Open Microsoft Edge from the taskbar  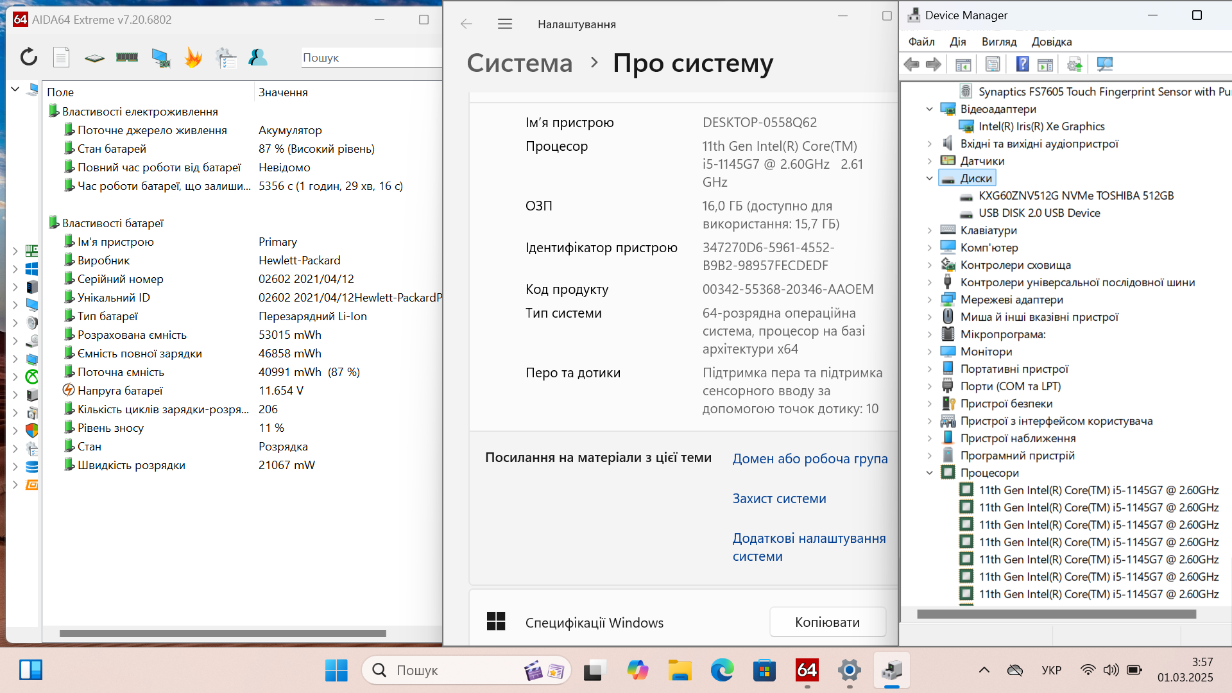(722, 671)
